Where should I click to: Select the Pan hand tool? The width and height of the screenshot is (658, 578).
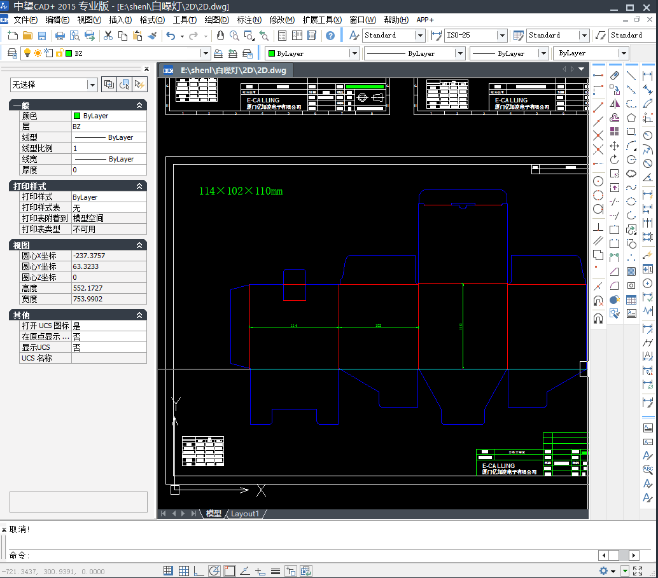pos(221,36)
